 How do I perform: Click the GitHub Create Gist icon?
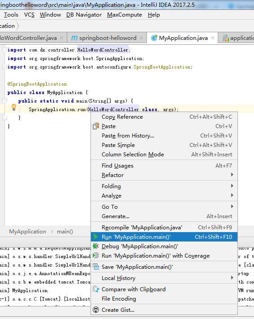click(x=96, y=310)
